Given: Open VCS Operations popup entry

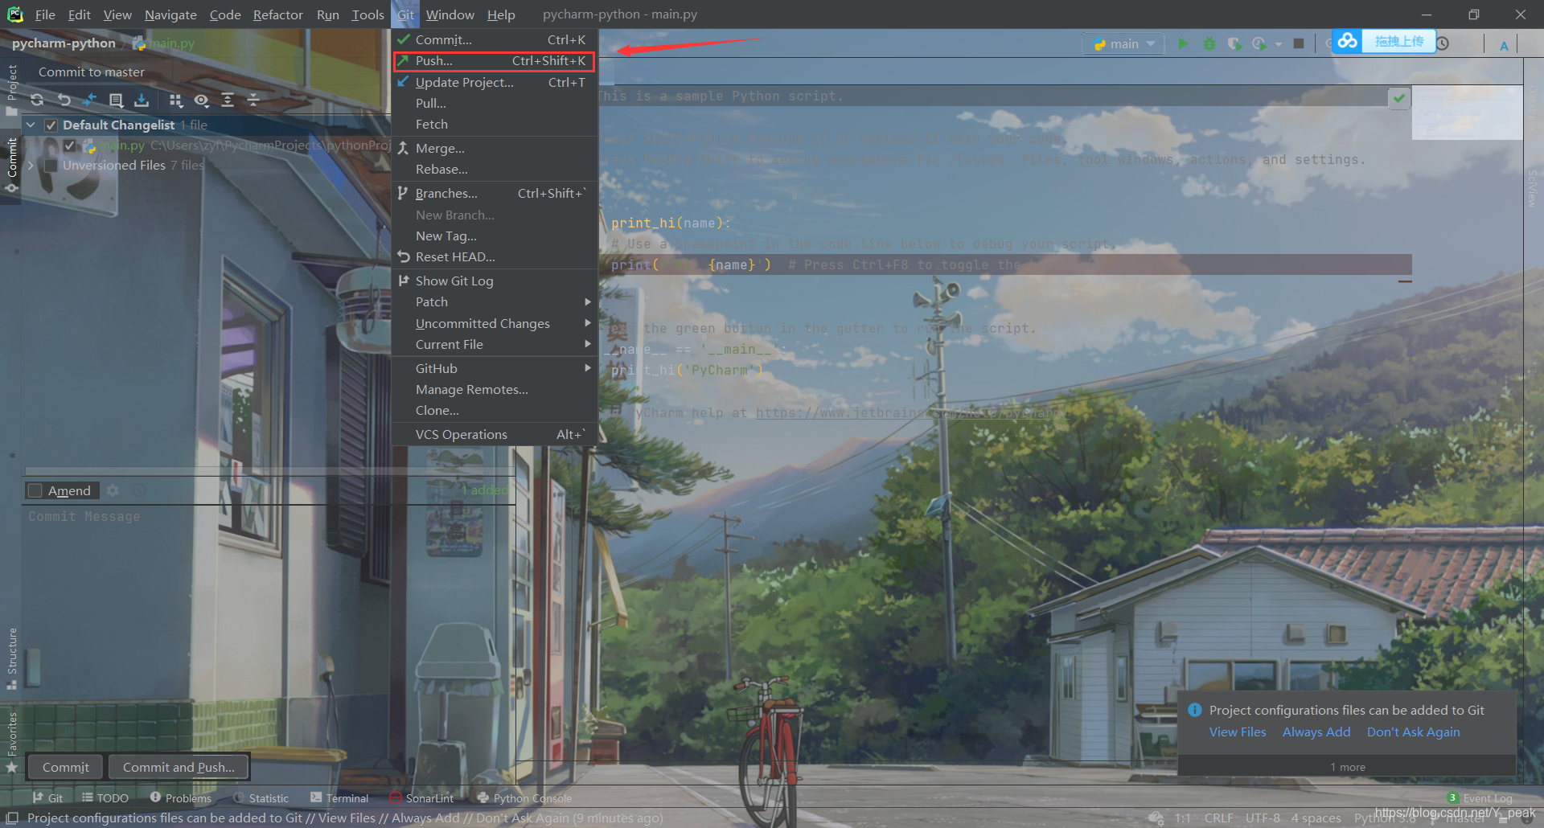Looking at the screenshot, I should pyautogui.click(x=494, y=434).
